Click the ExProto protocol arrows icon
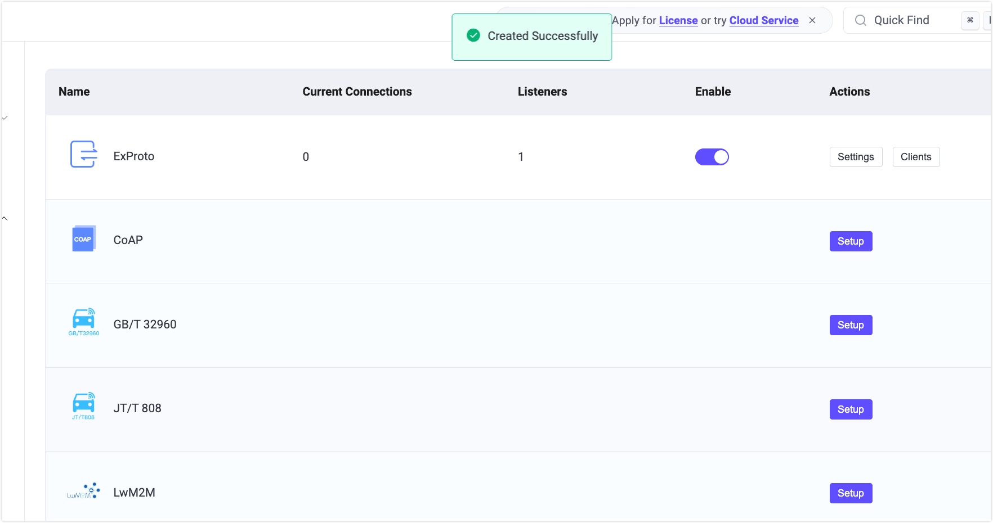This screenshot has width=993, height=523. [x=83, y=155]
